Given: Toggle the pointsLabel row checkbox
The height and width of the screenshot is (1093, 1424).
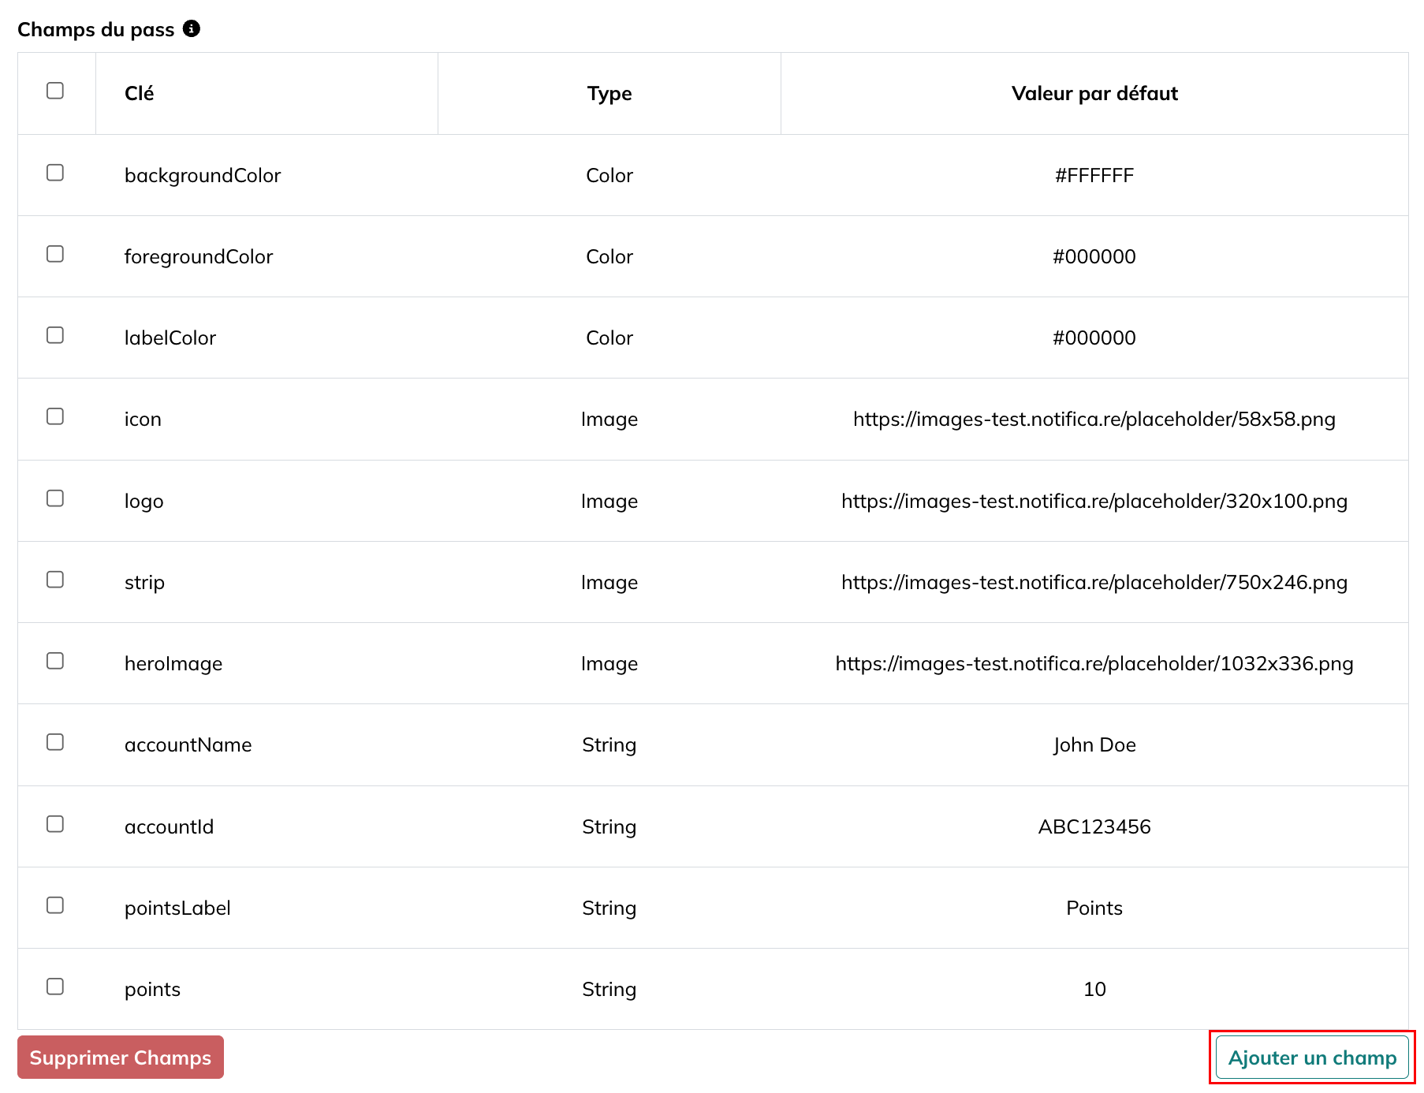Looking at the screenshot, I should (55, 905).
